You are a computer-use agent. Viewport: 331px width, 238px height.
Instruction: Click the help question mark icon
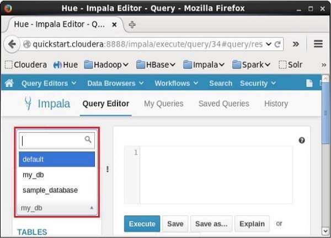point(302,140)
